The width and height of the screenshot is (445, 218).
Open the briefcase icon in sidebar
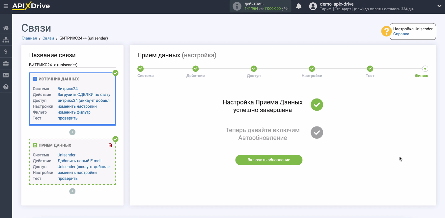click(x=6, y=63)
